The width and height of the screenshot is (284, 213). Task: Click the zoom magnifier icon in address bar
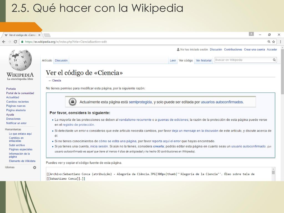coord(269,42)
